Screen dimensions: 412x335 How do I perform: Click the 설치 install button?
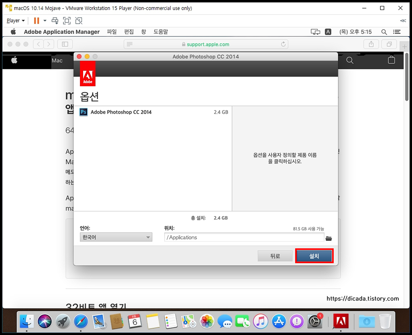(x=314, y=256)
